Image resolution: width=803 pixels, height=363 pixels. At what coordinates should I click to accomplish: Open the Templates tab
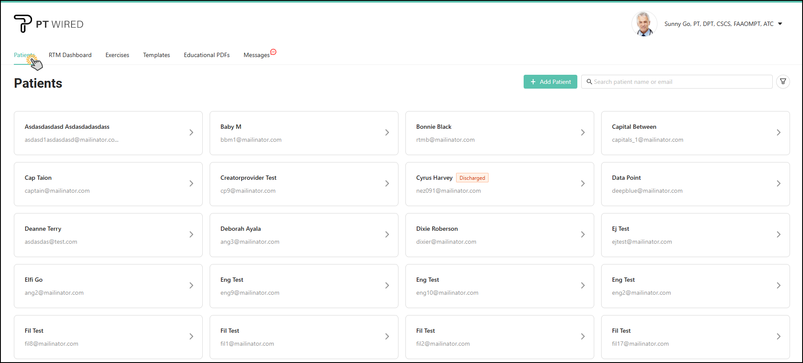[156, 55]
